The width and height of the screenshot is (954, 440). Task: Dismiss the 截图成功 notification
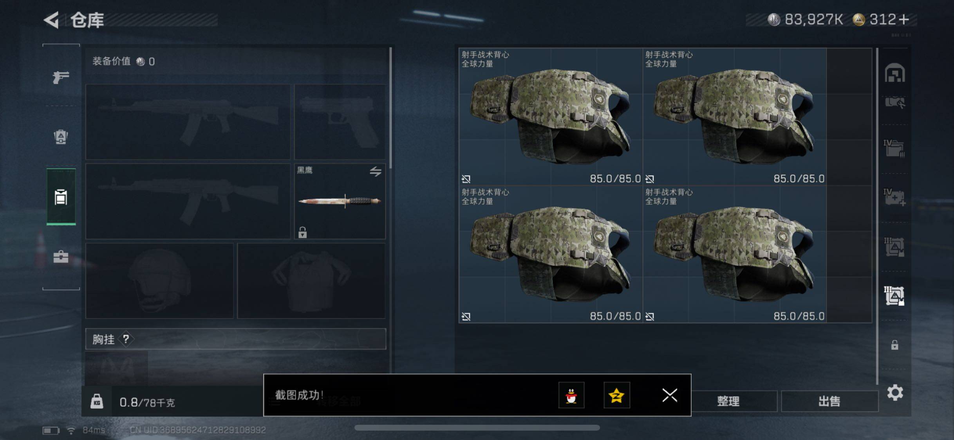pyautogui.click(x=669, y=395)
